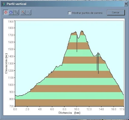Click the greyed zoom out magnifier
129x120 pixels.
click(x=28, y=12)
